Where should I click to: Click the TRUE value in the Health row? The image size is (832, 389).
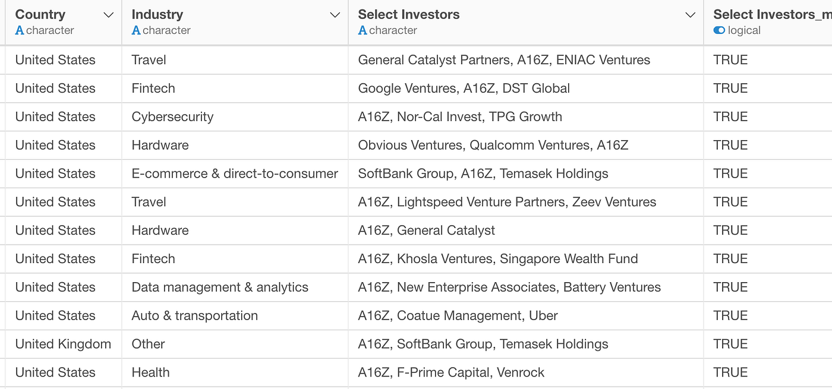pos(730,372)
